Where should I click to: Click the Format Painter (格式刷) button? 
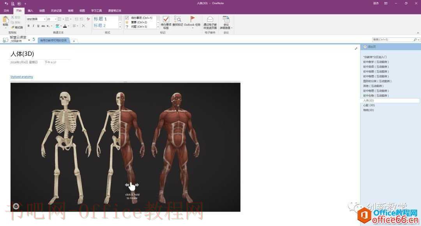[x=17, y=27]
